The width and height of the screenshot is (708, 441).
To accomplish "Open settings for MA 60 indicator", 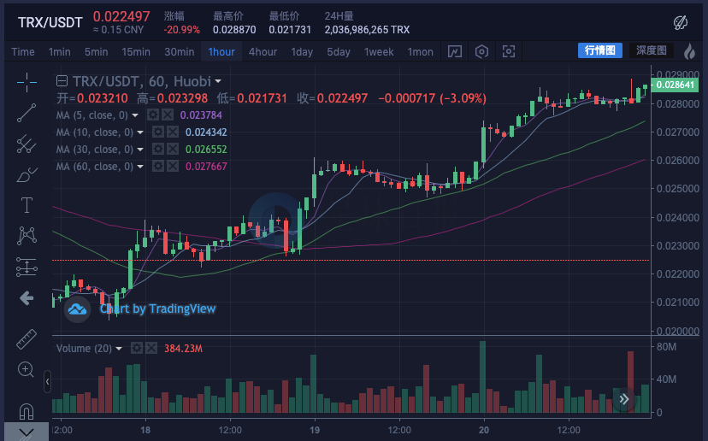I will [x=157, y=166].
